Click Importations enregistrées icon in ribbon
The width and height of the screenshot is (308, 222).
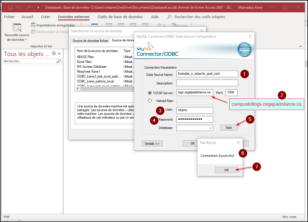pos(33,25)
